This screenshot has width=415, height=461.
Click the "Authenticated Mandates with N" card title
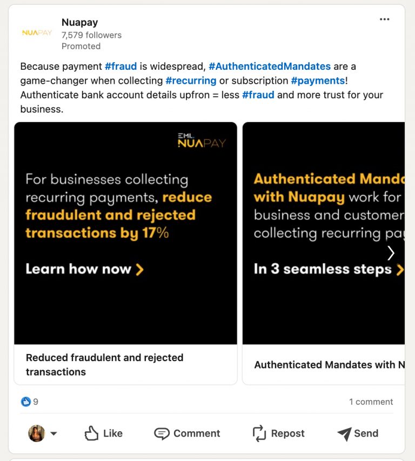(329, 365)
